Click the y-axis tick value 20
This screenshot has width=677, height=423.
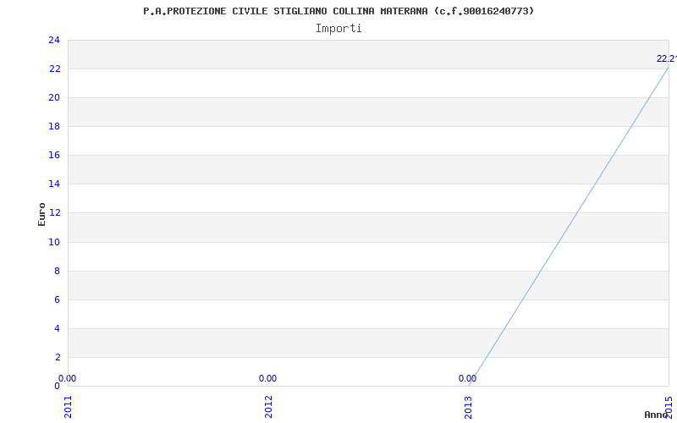pyautogui.click(x=54, y=98)
